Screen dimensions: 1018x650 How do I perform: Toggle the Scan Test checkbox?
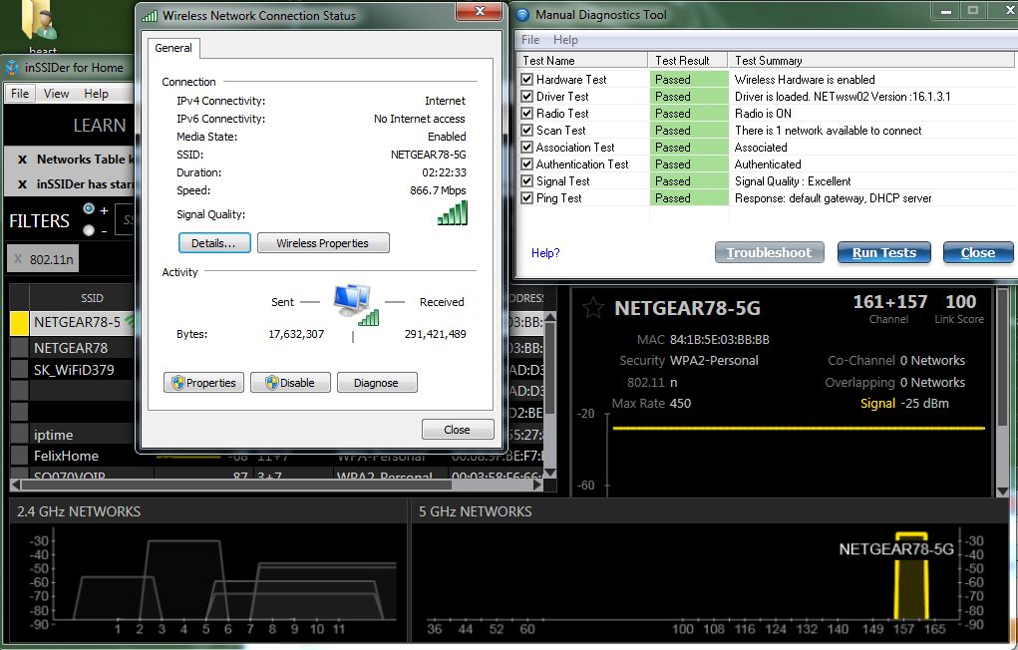coord(527,130)
